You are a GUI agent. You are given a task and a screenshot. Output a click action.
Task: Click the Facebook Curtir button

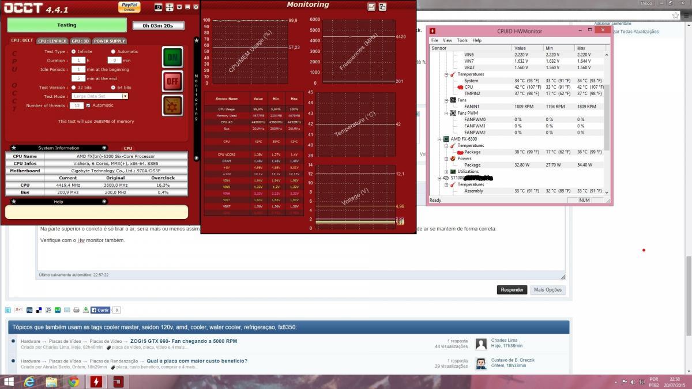point(100,310)
